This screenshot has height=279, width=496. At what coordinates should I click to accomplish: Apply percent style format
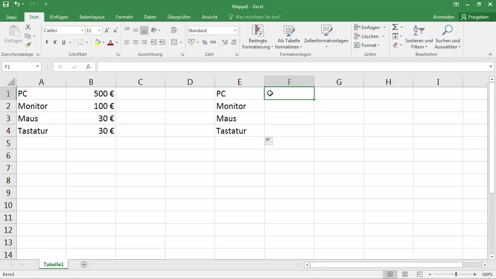[x=205, y=42]
